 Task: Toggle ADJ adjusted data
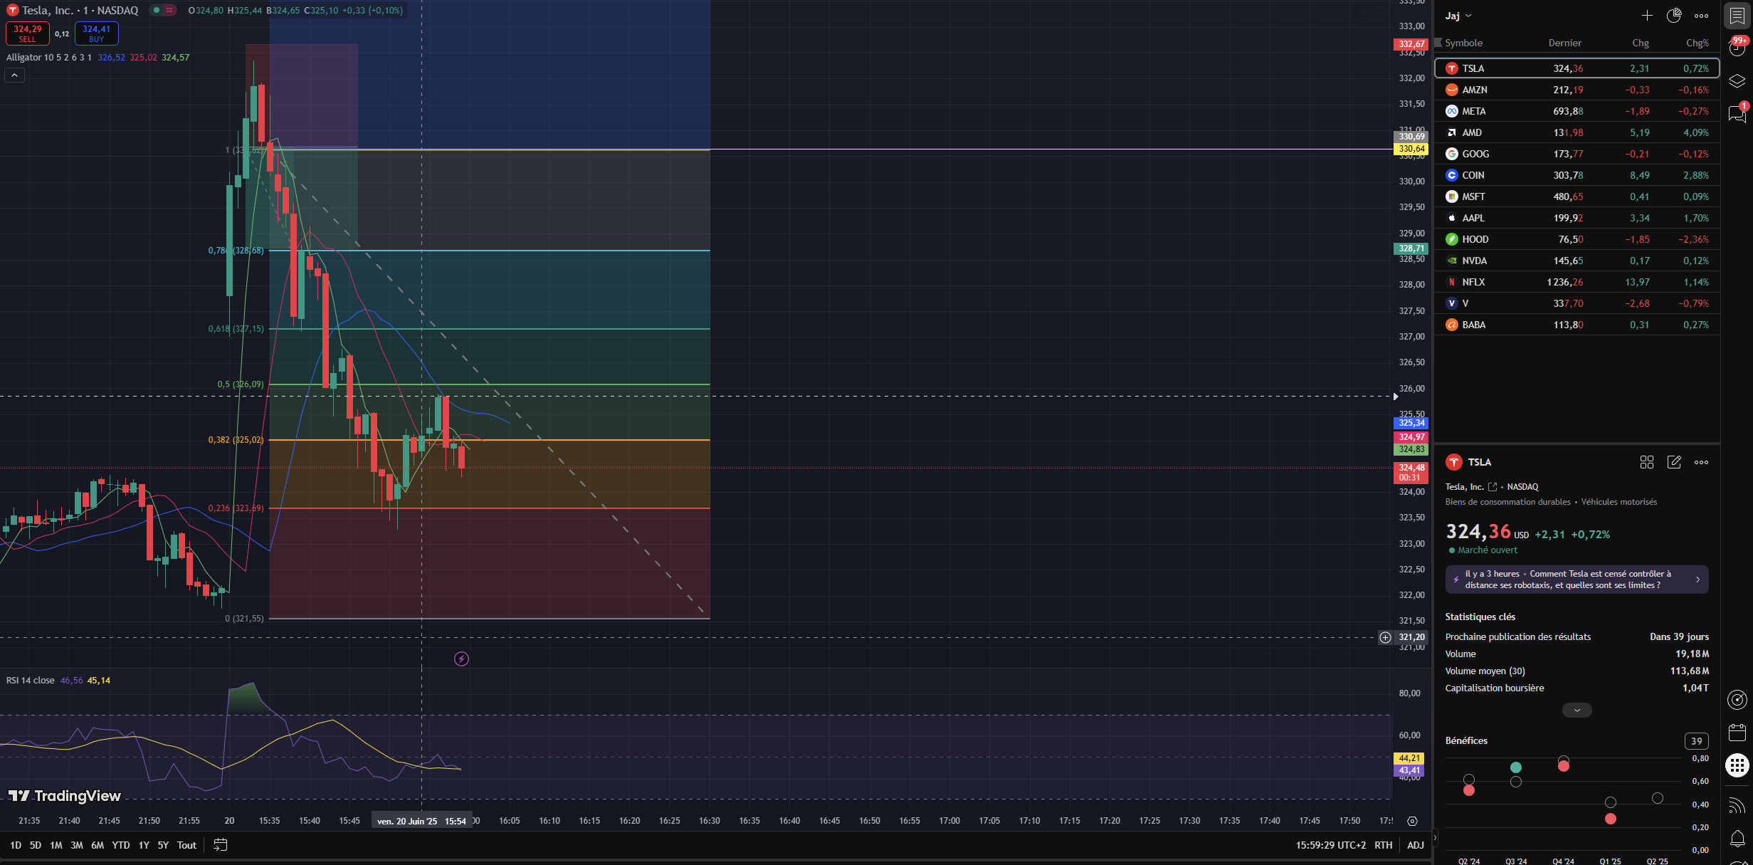[1415, 845]
